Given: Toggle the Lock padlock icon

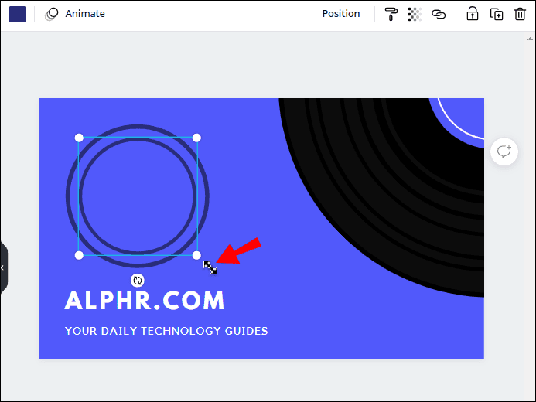Looking at the screenshot, I should pos(472,14).
